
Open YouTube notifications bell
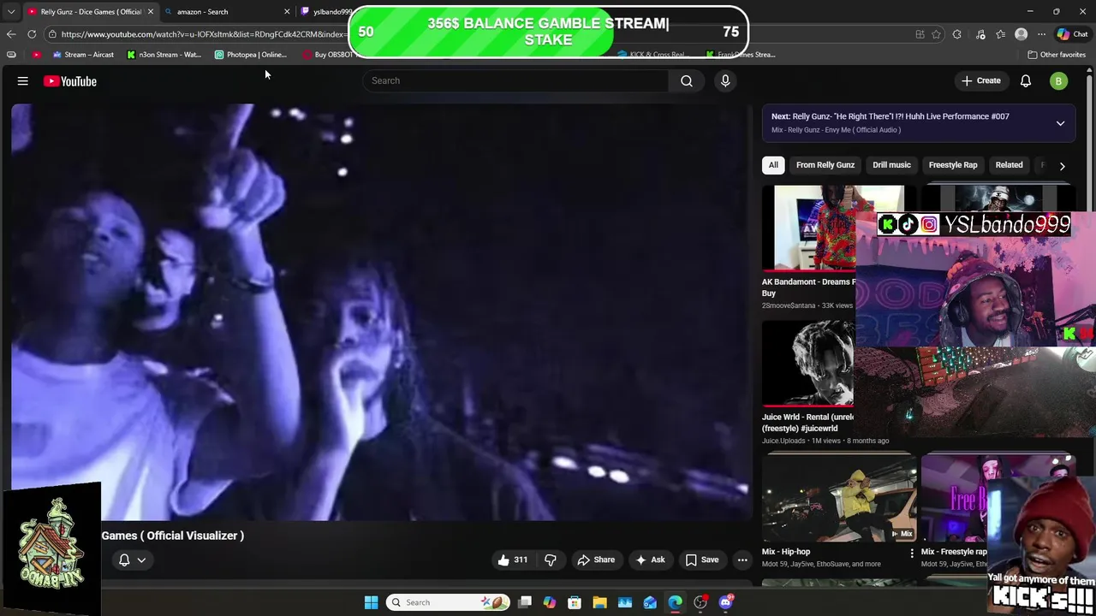(x=1025, y=81)
